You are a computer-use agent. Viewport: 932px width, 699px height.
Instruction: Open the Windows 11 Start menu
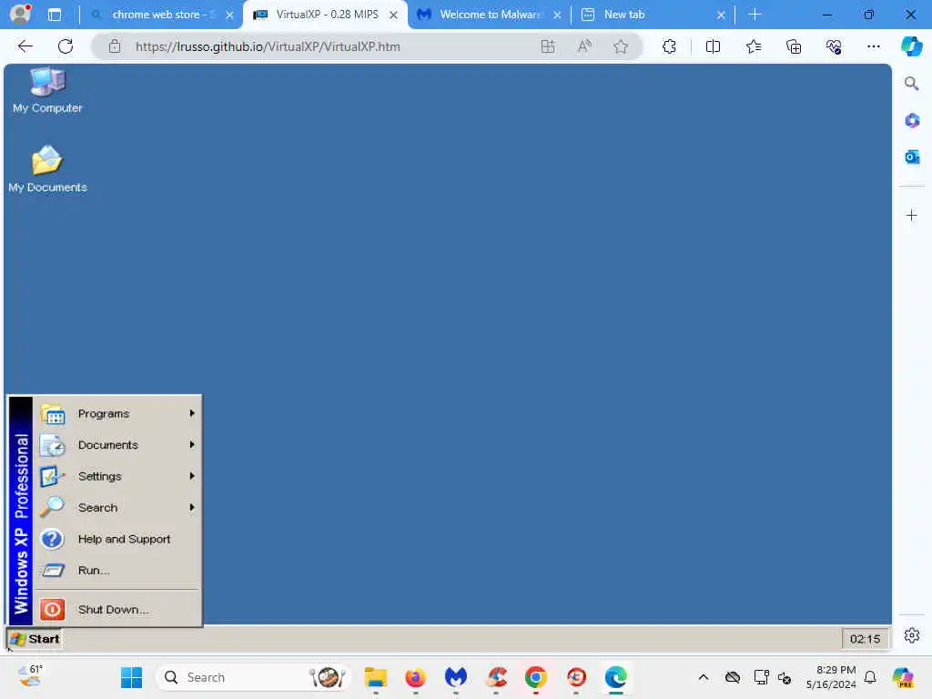131,677
